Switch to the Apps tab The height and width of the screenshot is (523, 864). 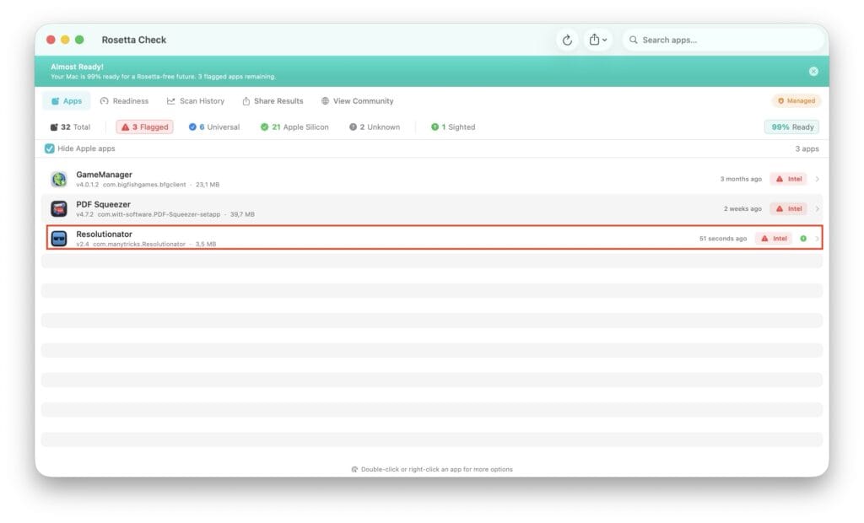coord(67,101)
